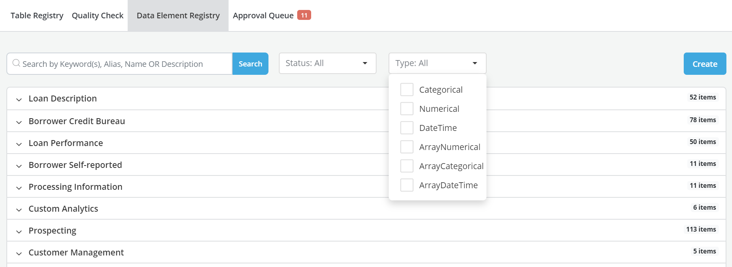Viewport: 732px width, 267px height.
Task: Click the search magnifier icon
Action: pos(16,63)
